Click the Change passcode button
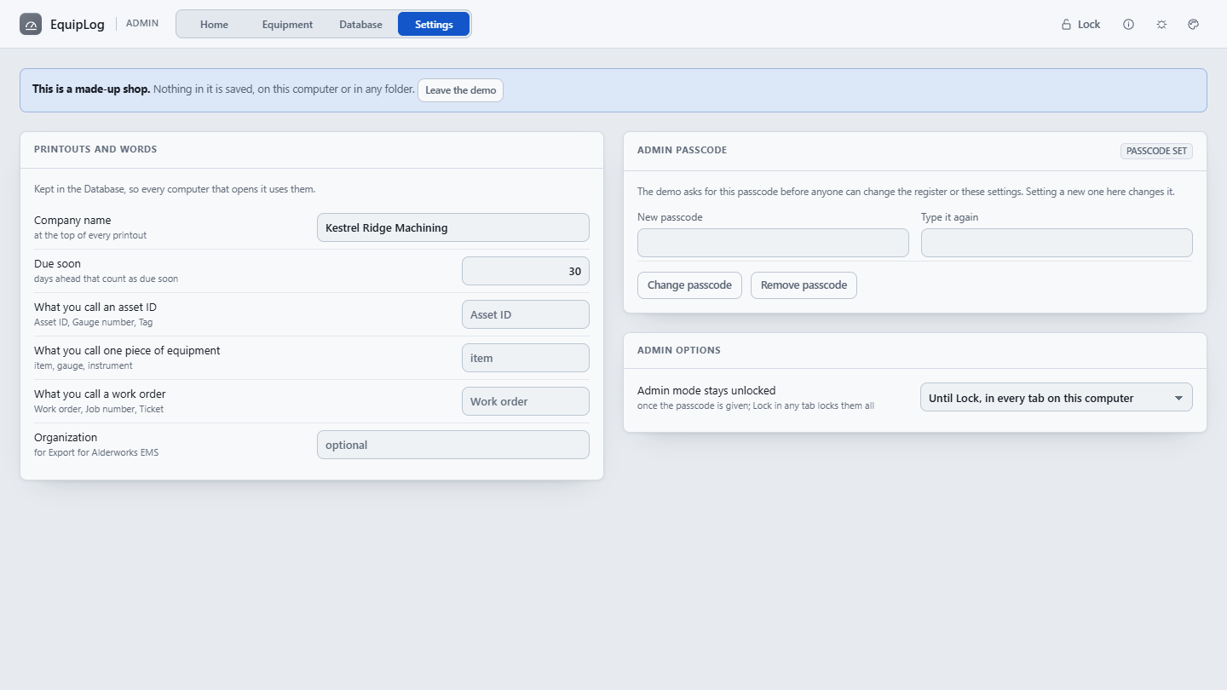This screenshot has width=1227, height=690. click(689, 285)
